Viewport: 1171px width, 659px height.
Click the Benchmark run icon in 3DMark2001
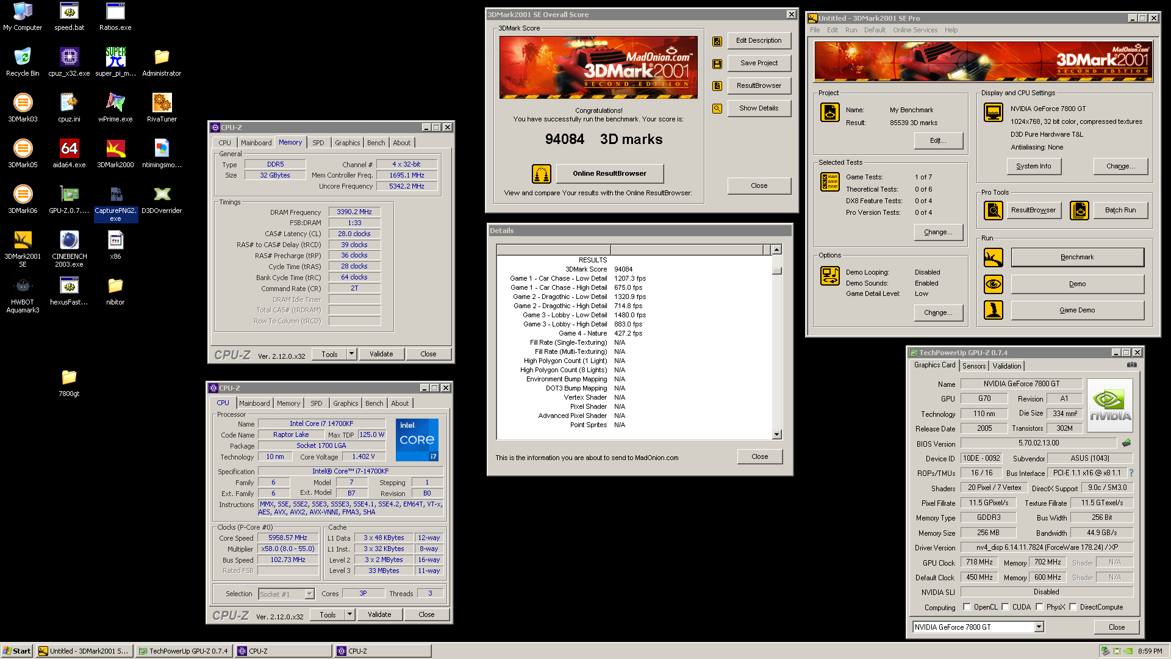(x=994, y=257)
